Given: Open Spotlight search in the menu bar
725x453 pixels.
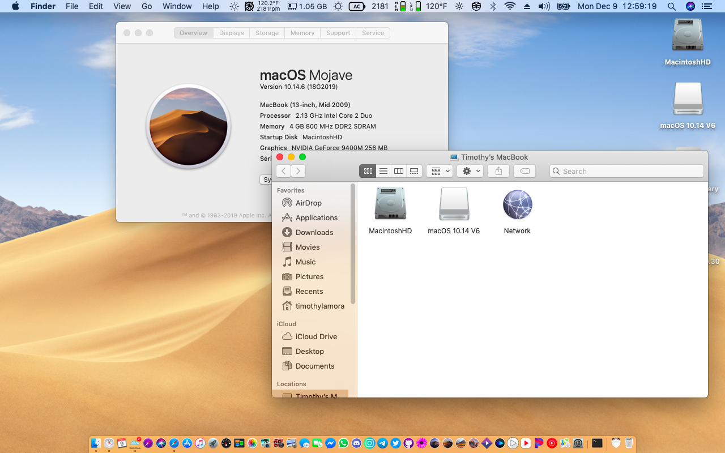Looking at the screenshot, I should tap(672, 6).
